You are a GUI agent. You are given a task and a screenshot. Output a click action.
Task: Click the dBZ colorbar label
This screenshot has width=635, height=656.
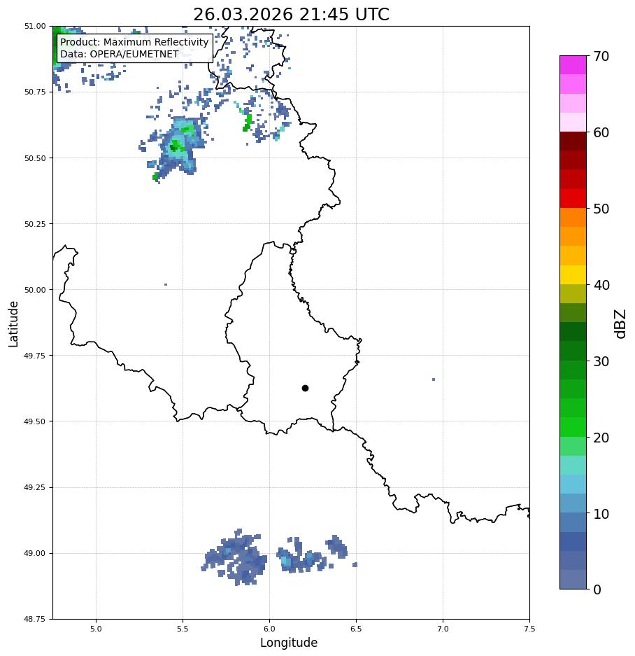[x=621, y=324]
